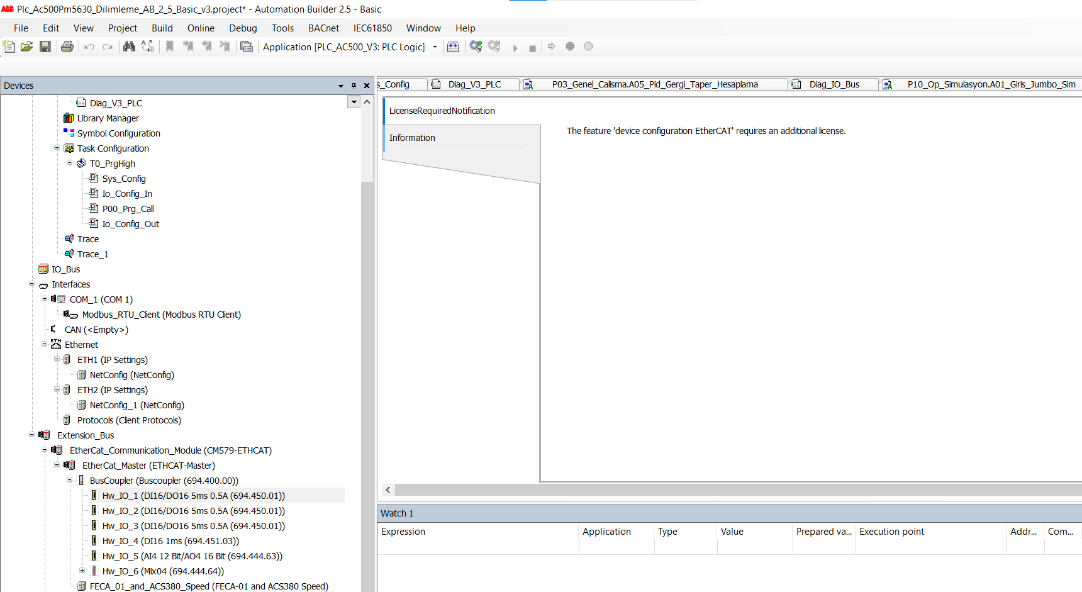Open a project using the folder icon

[27, 47]
